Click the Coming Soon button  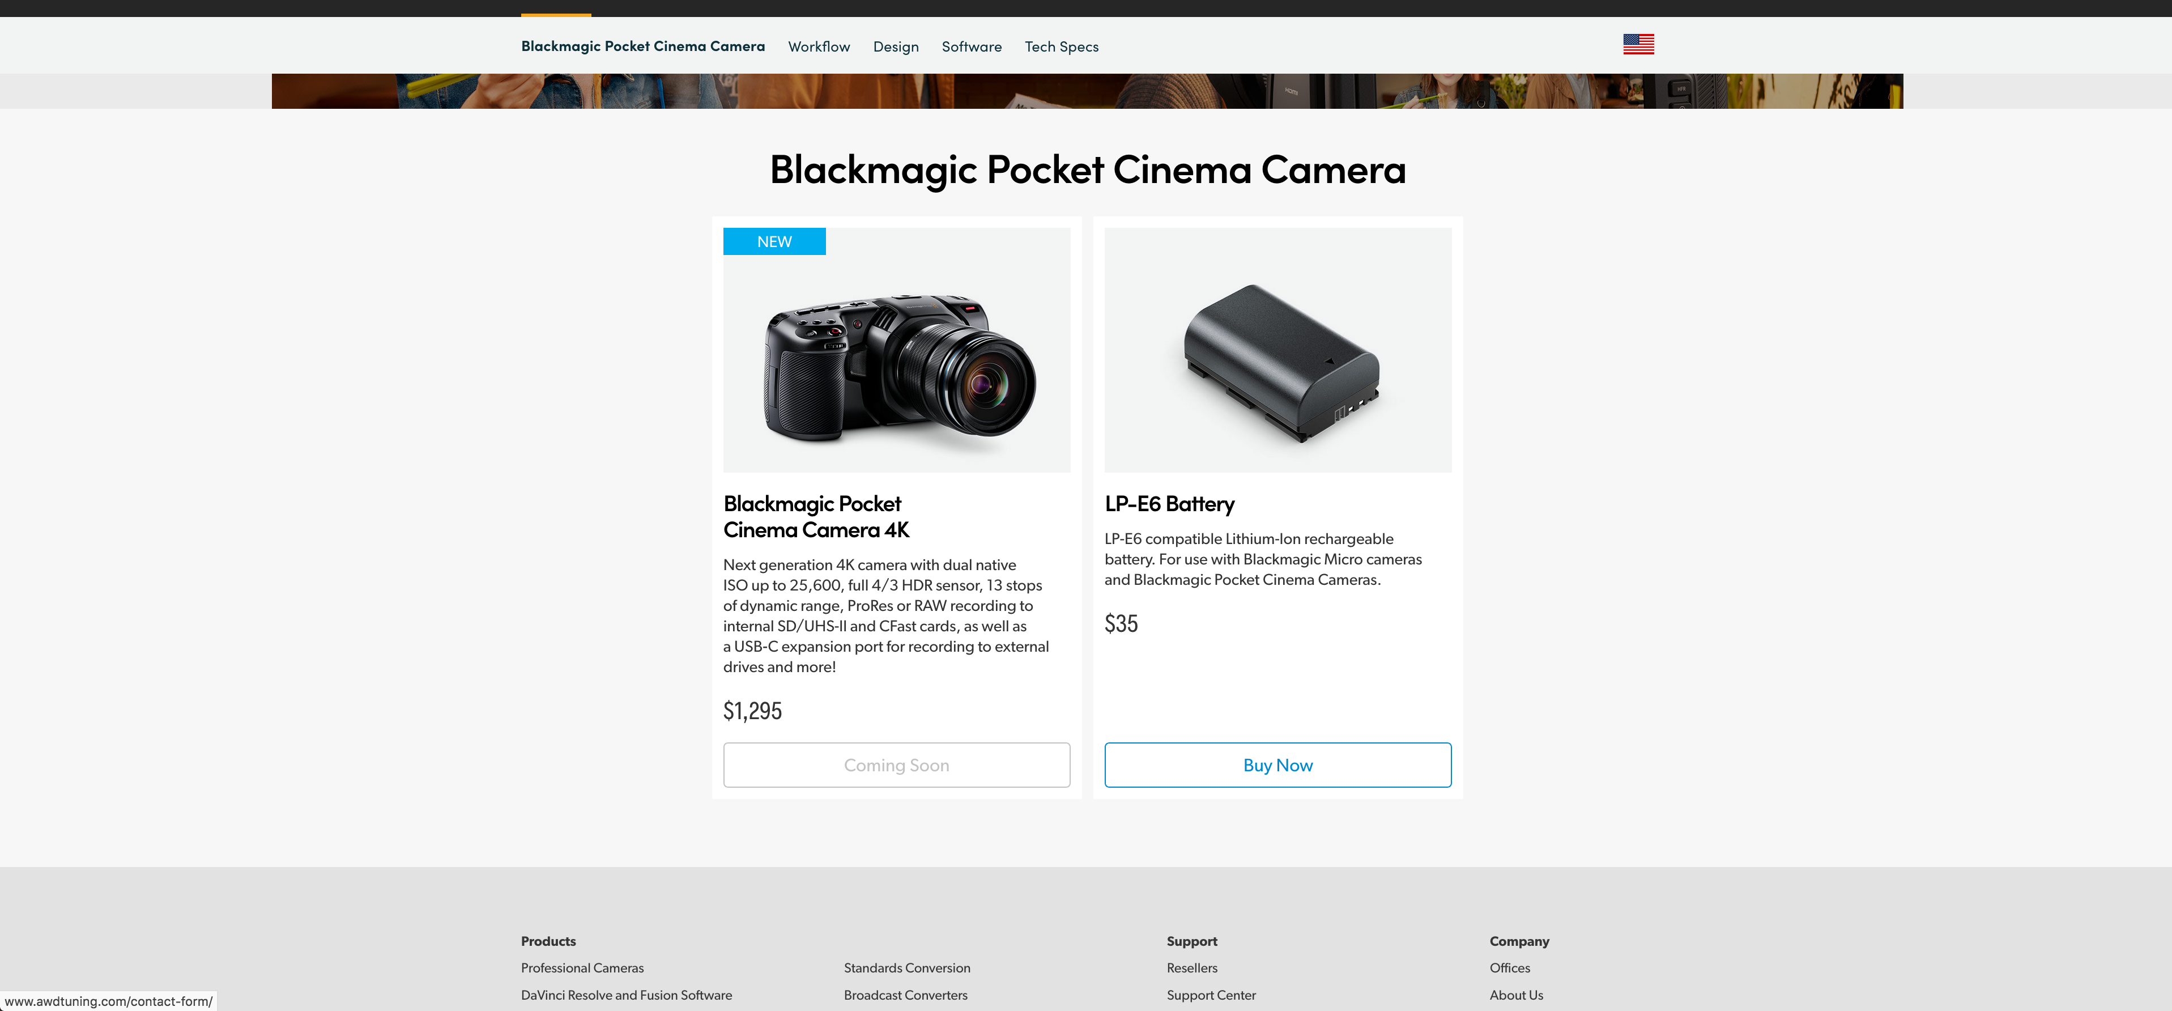pos(896,765)
